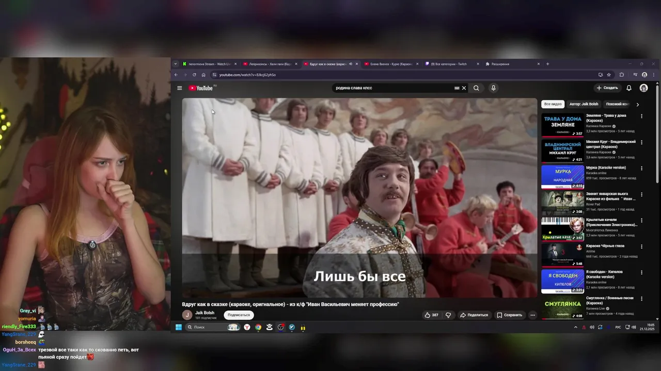Image resolution: width=661 pixels, height=371 pixels.
Task: Open Google Chrome from the taskbar
Action: [x=258, y=327]
